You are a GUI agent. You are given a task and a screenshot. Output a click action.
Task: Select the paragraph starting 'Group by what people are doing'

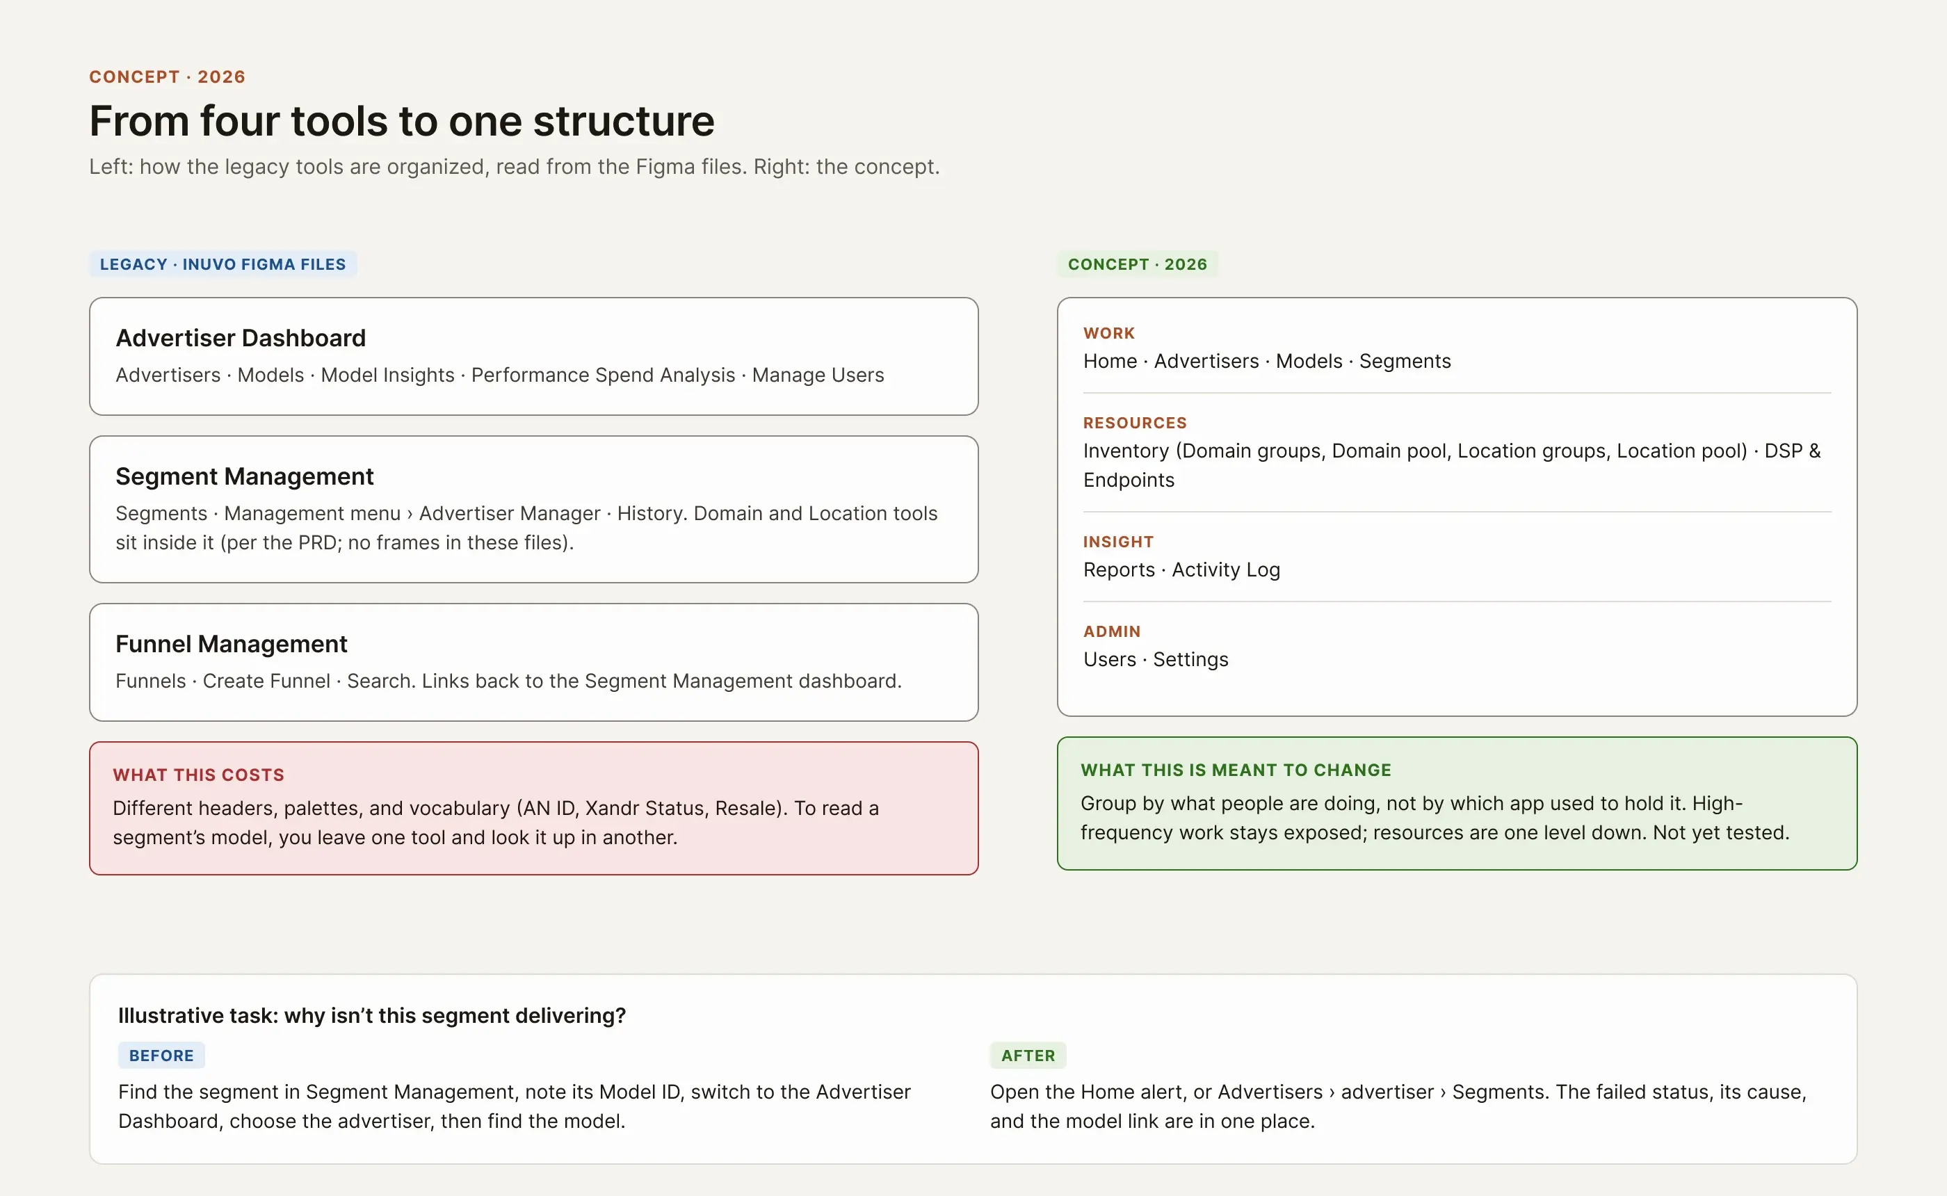click(1435, 818)
